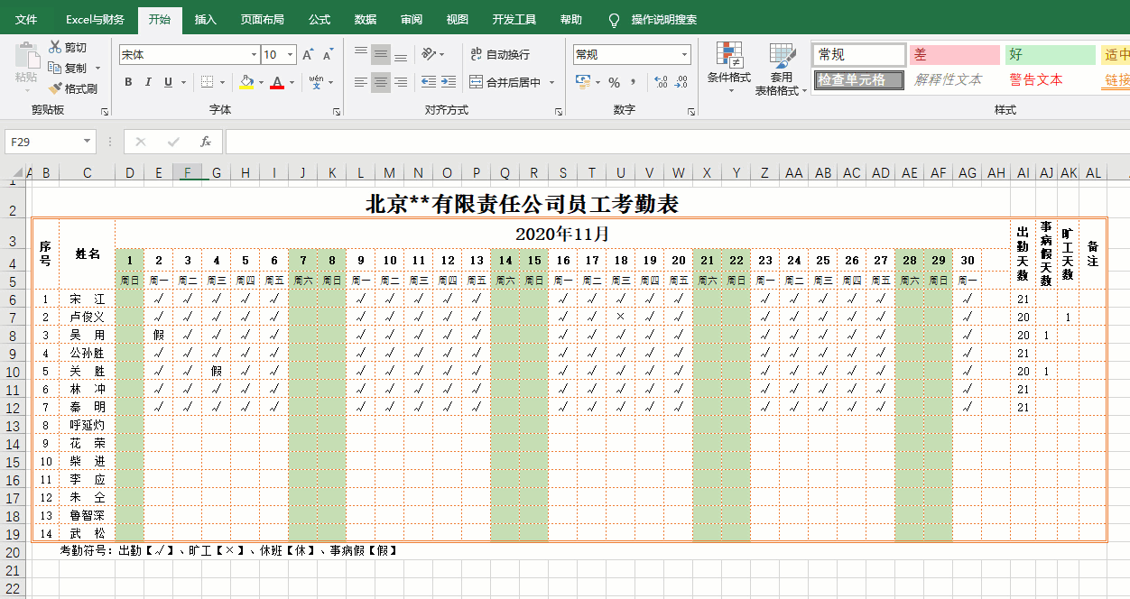Image resolution: width=1130 pixels, height=599 pixels.
Task: Apply the 常规 cell style
Action: click(x=859, y=55)
